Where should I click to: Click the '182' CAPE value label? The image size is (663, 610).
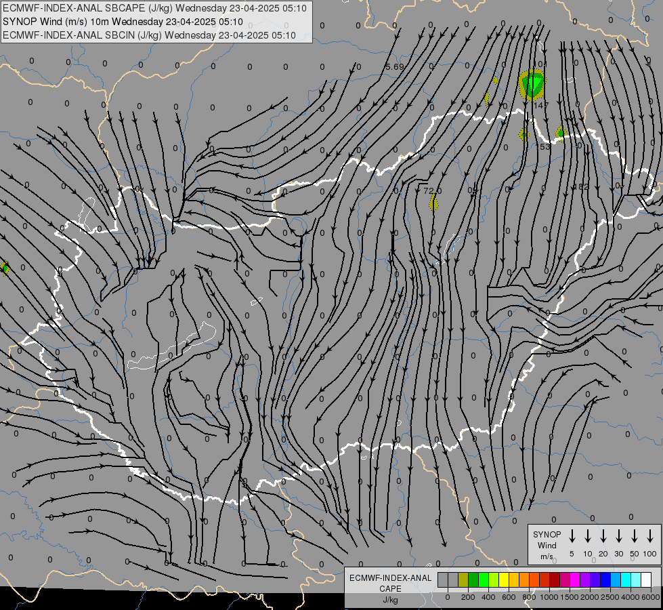tap(581, 186)
